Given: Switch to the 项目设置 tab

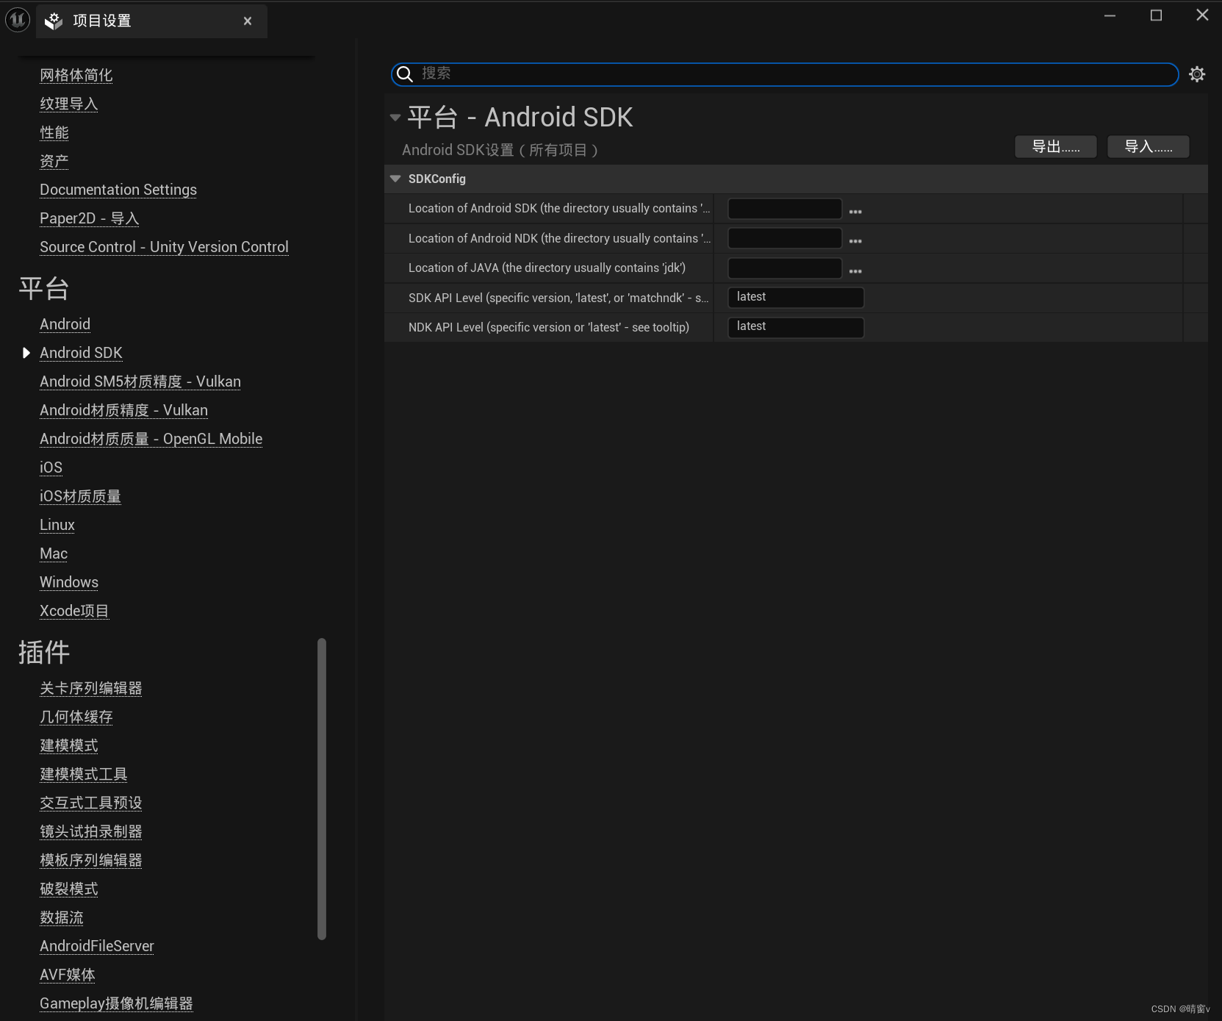Looking at the screenshot, I should pos(101,20).
